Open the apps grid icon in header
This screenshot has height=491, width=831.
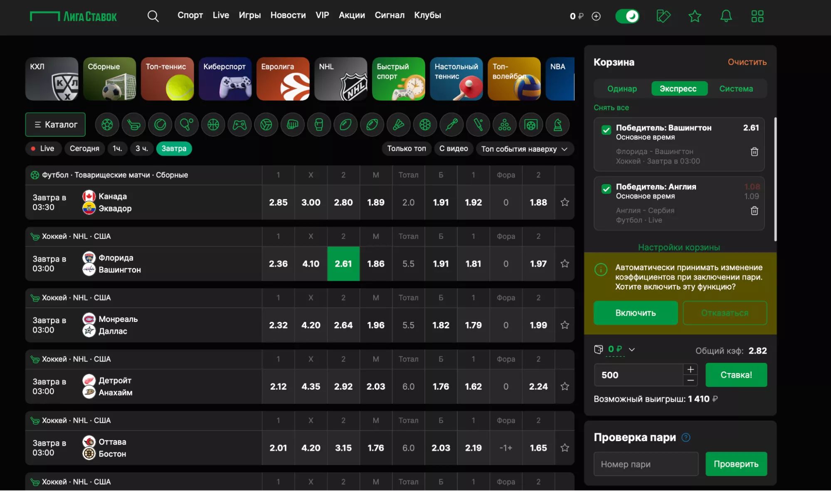[757, 16]
